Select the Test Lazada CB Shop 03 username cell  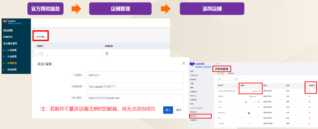[226, 91]
